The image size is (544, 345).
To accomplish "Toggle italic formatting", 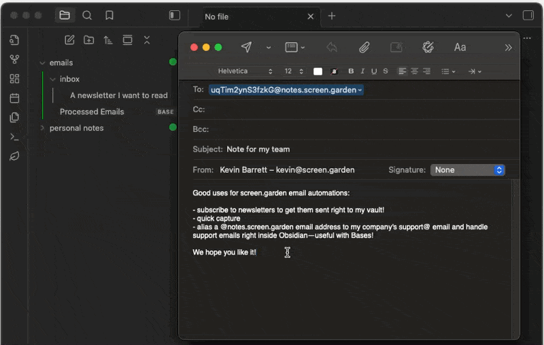I will (x=362, y=71).
